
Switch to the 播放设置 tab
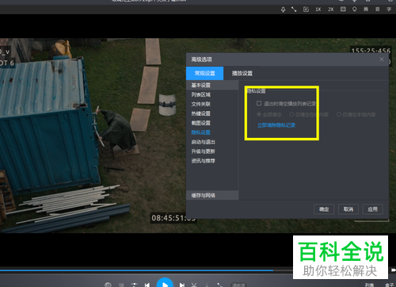(x=242, y=73)
